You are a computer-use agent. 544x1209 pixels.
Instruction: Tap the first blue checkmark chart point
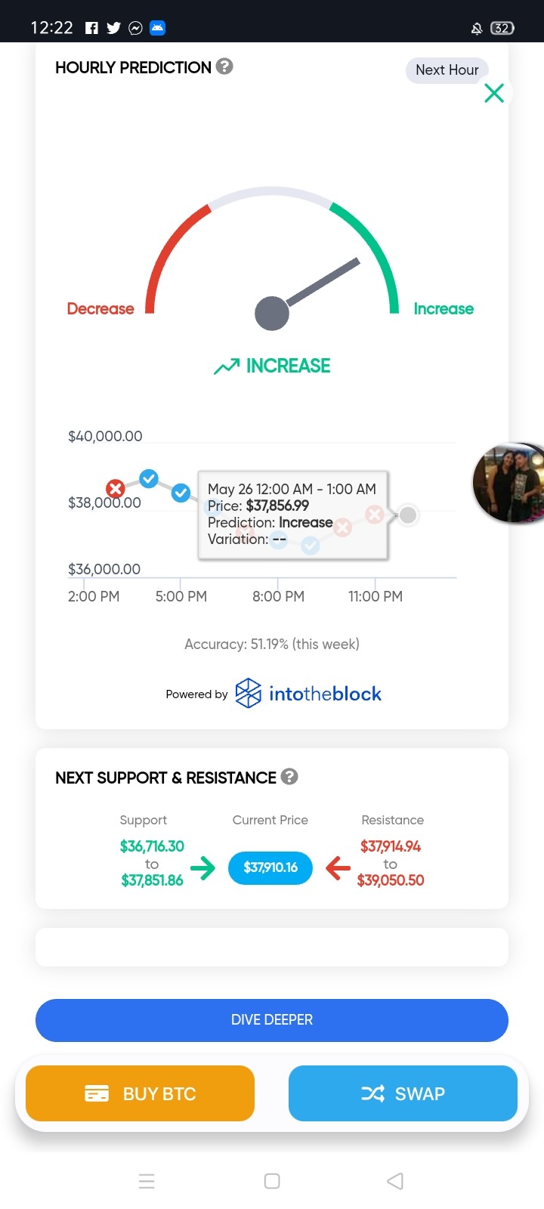pyautogui.click(x=149, y=478)
